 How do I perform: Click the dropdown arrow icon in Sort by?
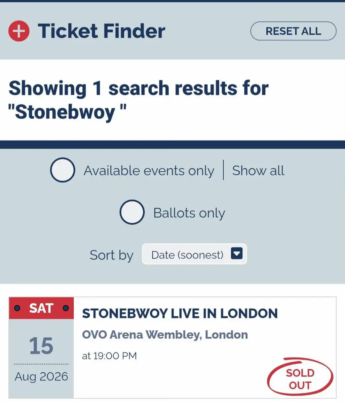(x=237, y=254)
